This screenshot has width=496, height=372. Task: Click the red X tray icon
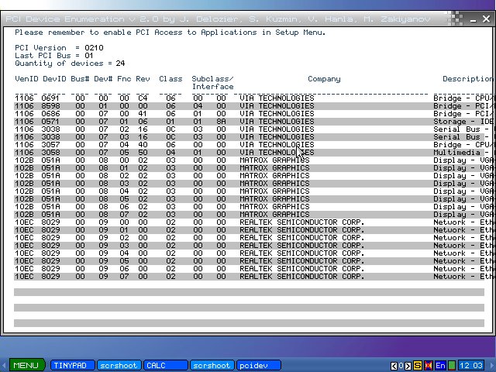(429, 366)
